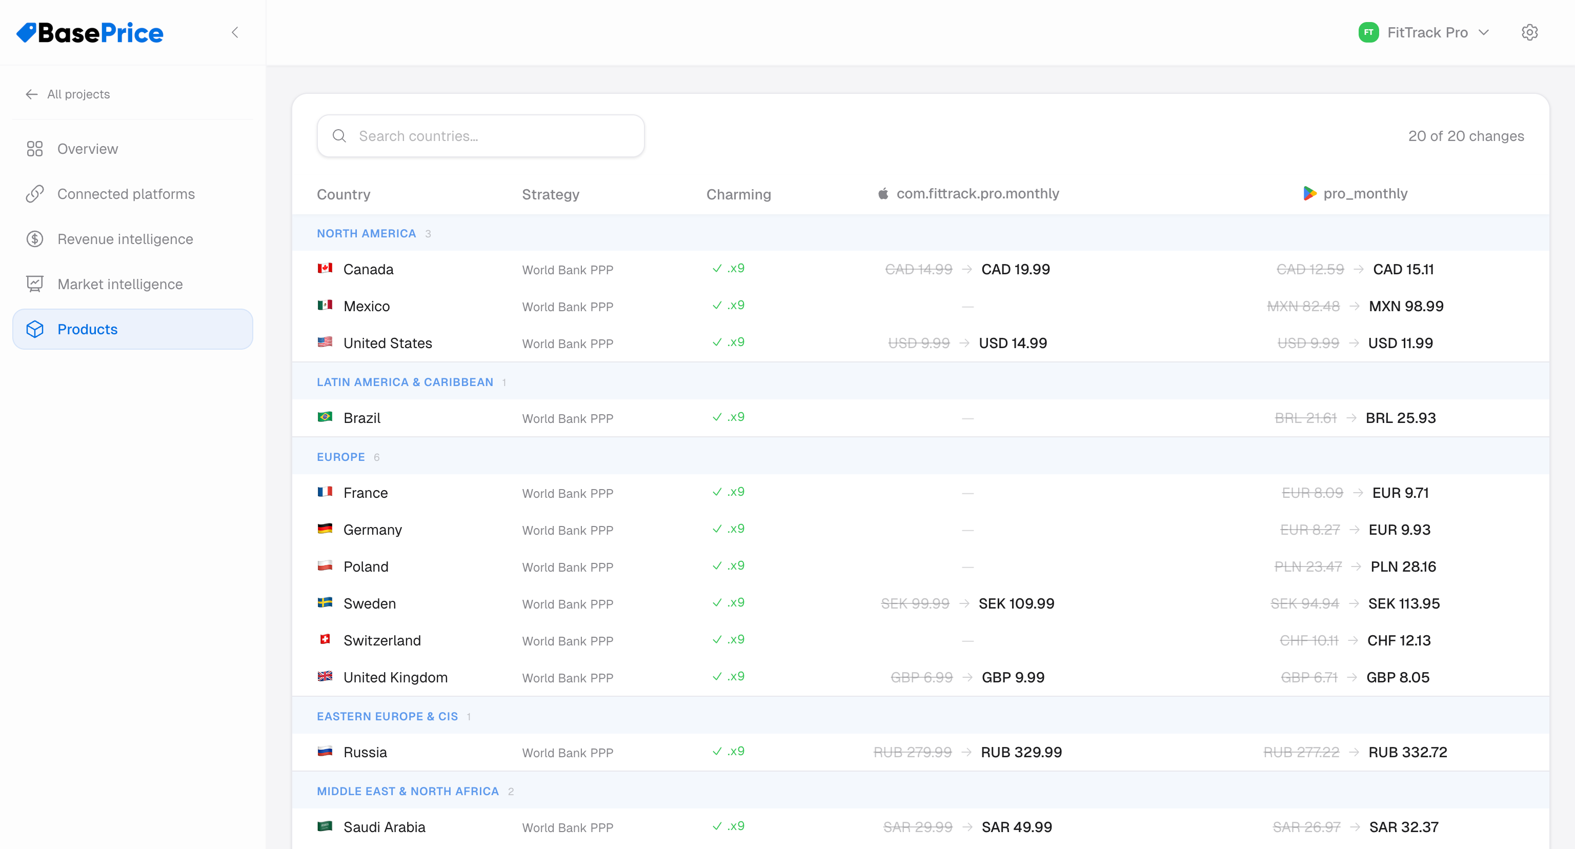Click the Overview grid icon
Image resolution: width=1575 pixels, height=849 pixels.
tap(35, 149)
